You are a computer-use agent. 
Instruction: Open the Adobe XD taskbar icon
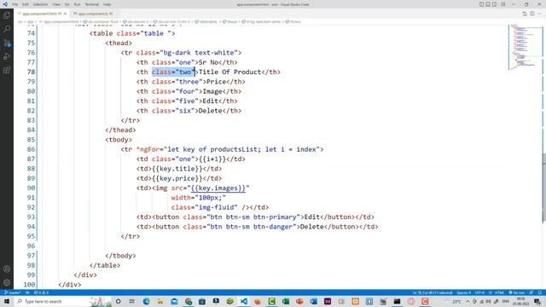click(x=328, y=301)
